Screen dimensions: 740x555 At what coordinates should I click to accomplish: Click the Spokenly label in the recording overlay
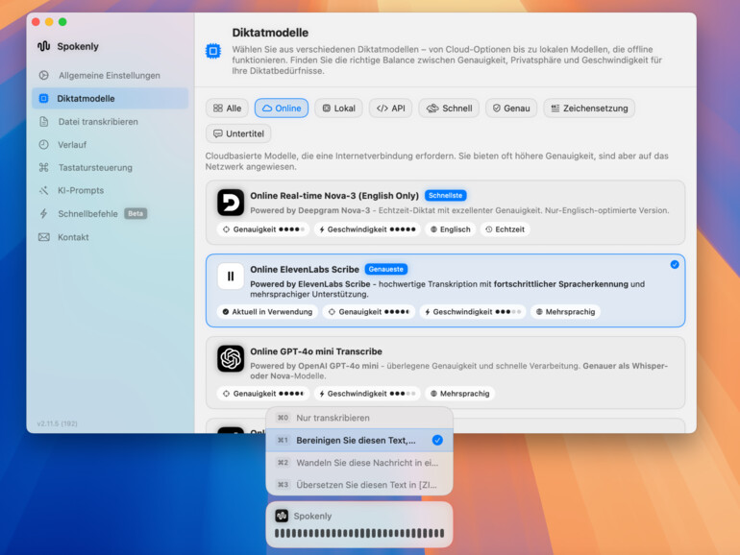point(312,516)
